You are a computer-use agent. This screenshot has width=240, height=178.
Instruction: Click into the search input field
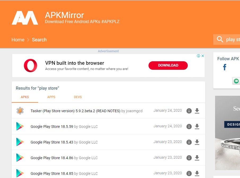tap(233, 40)
